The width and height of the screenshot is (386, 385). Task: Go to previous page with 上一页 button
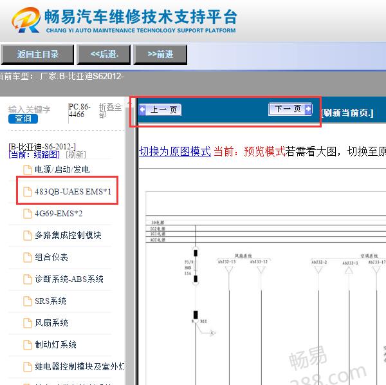(x=160, y=110)
